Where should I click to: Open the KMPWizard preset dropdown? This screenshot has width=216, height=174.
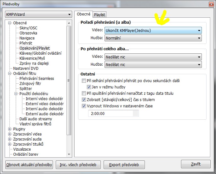click(38, 15)
